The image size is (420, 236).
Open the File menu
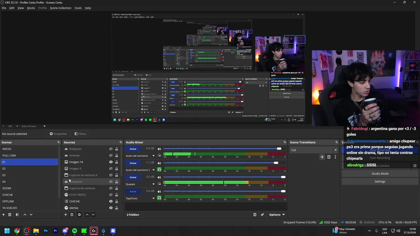click(4, 8)
